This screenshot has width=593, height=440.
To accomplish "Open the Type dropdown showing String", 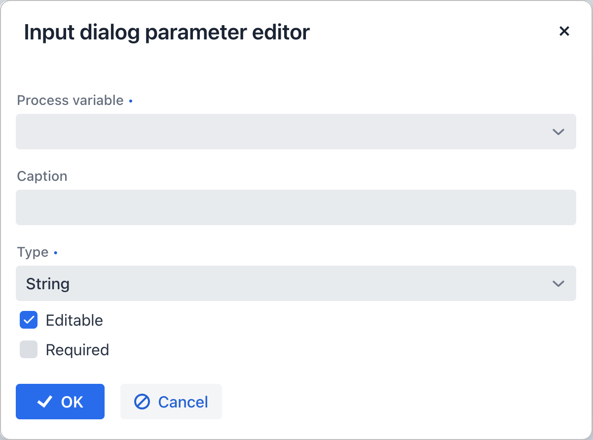I will click(x=296, y=283).
